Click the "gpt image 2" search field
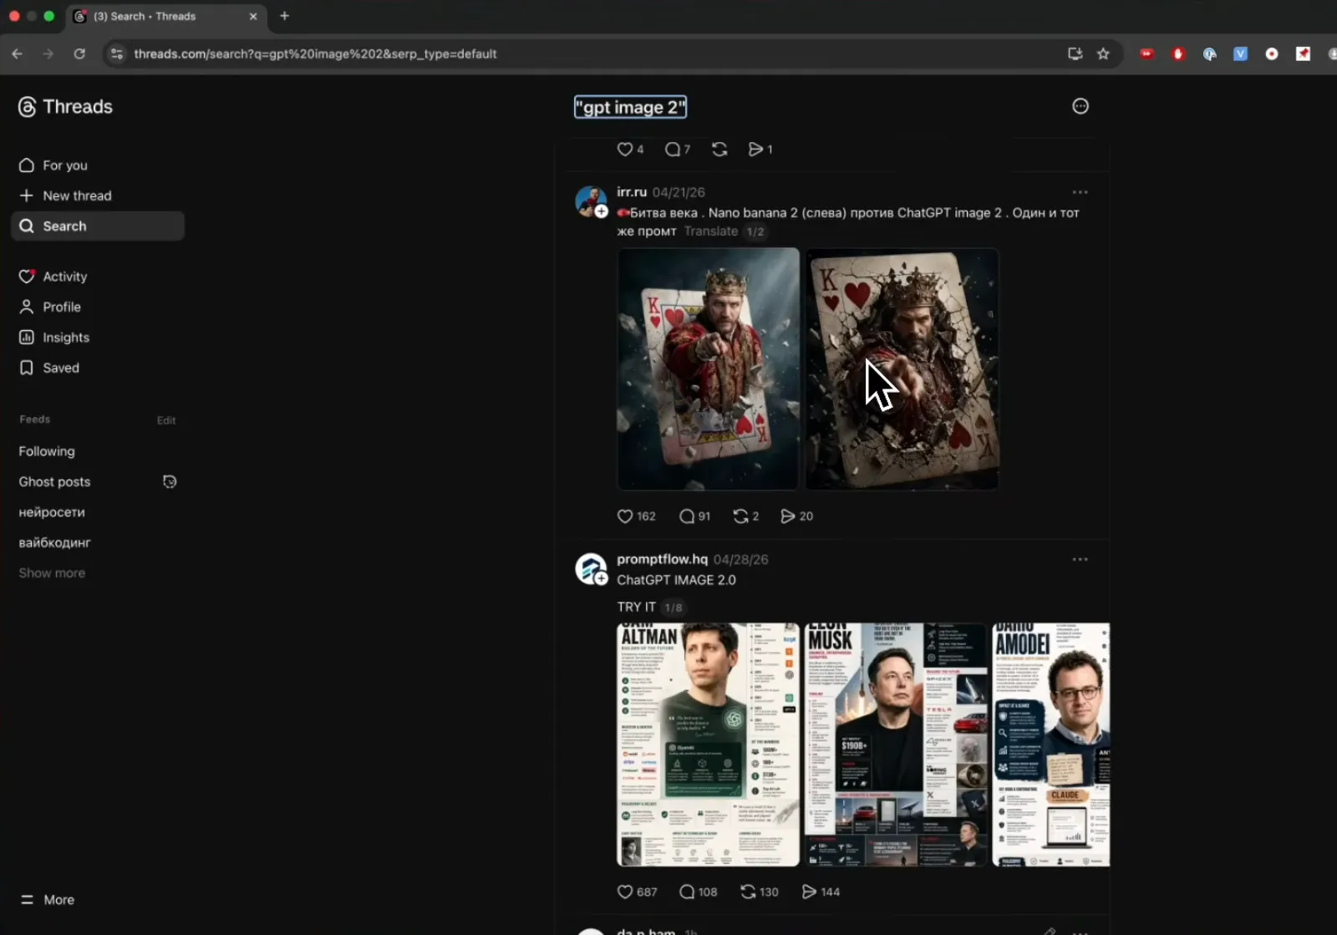1337x935 pixels. coord(631,107)
